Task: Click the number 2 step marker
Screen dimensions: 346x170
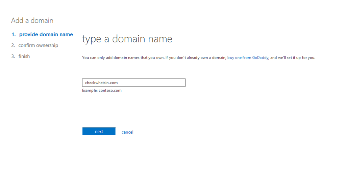Action: (13, 45)
